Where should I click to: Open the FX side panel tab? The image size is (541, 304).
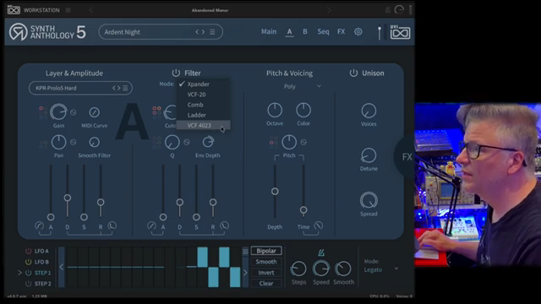click(404, 157)
